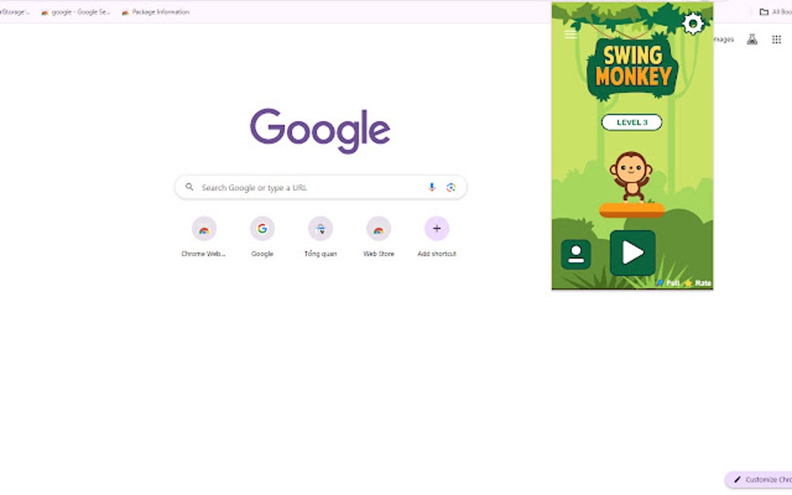This screenshot has height=495, width=792.
Task: Open the player profile icon in Swing Monkey
Action: [x=576, y=254]
